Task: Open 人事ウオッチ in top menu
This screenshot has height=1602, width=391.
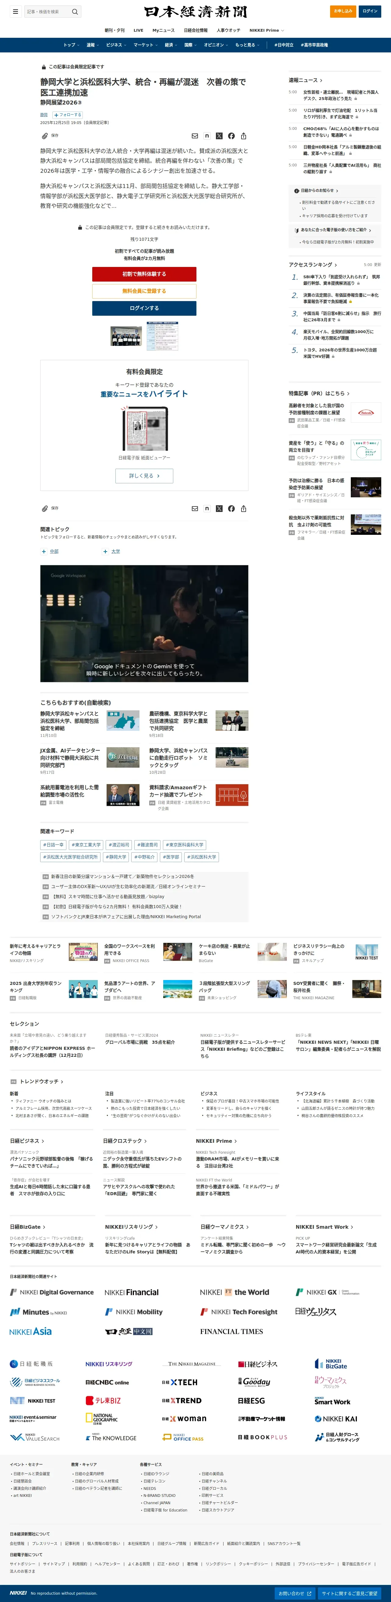Action: coord(228,30)
